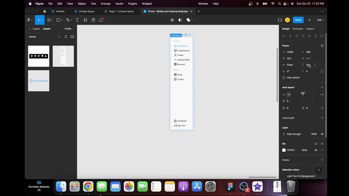Screen dimensions: 349x196
Task: Open the Figma main menu icon
Action: (29, 20)
